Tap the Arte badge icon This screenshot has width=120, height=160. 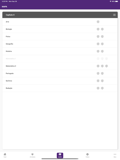[x=98, y=22]
